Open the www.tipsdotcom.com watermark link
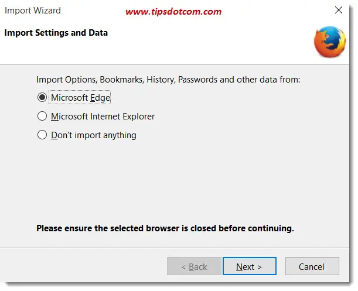This screenshot has width=358, height=291. pos(173,11)
